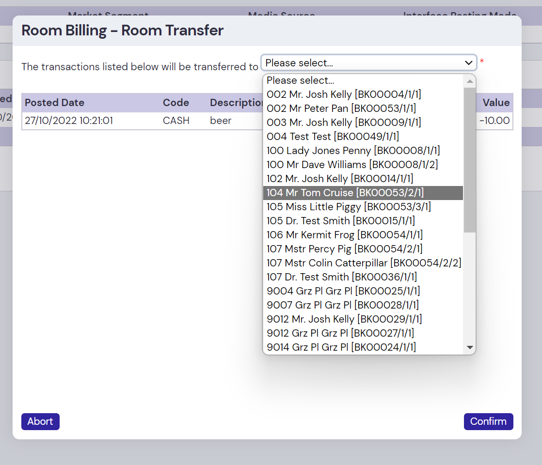Choose 105 Miss Little Piggy entry

click(349, 207)
